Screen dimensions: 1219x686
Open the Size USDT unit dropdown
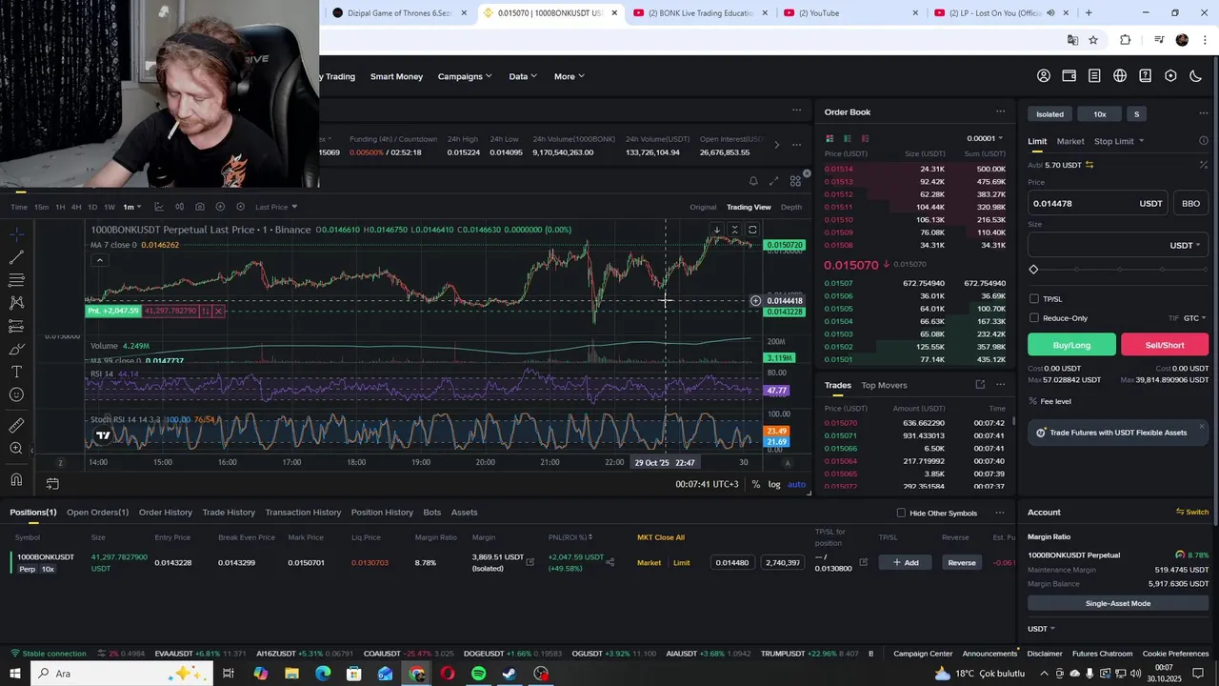point(1185,245)
